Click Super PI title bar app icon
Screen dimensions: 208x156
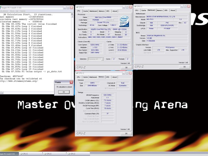coord(0,7)
